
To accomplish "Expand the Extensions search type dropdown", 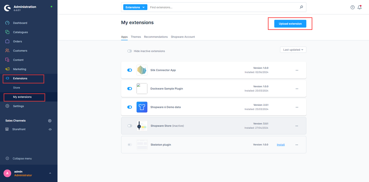I will (x=135, y=7).
